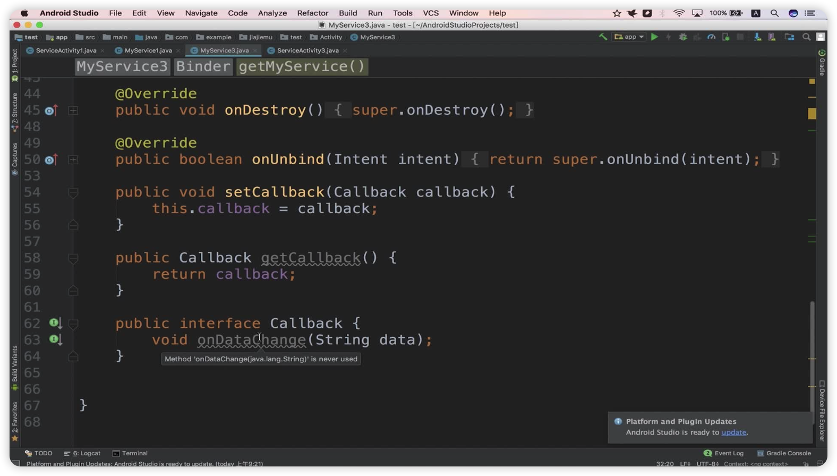Viewport: 837px width, 476px height.
Task: Open Spotlight search in macOS menu bar
Action: (774, 13)
